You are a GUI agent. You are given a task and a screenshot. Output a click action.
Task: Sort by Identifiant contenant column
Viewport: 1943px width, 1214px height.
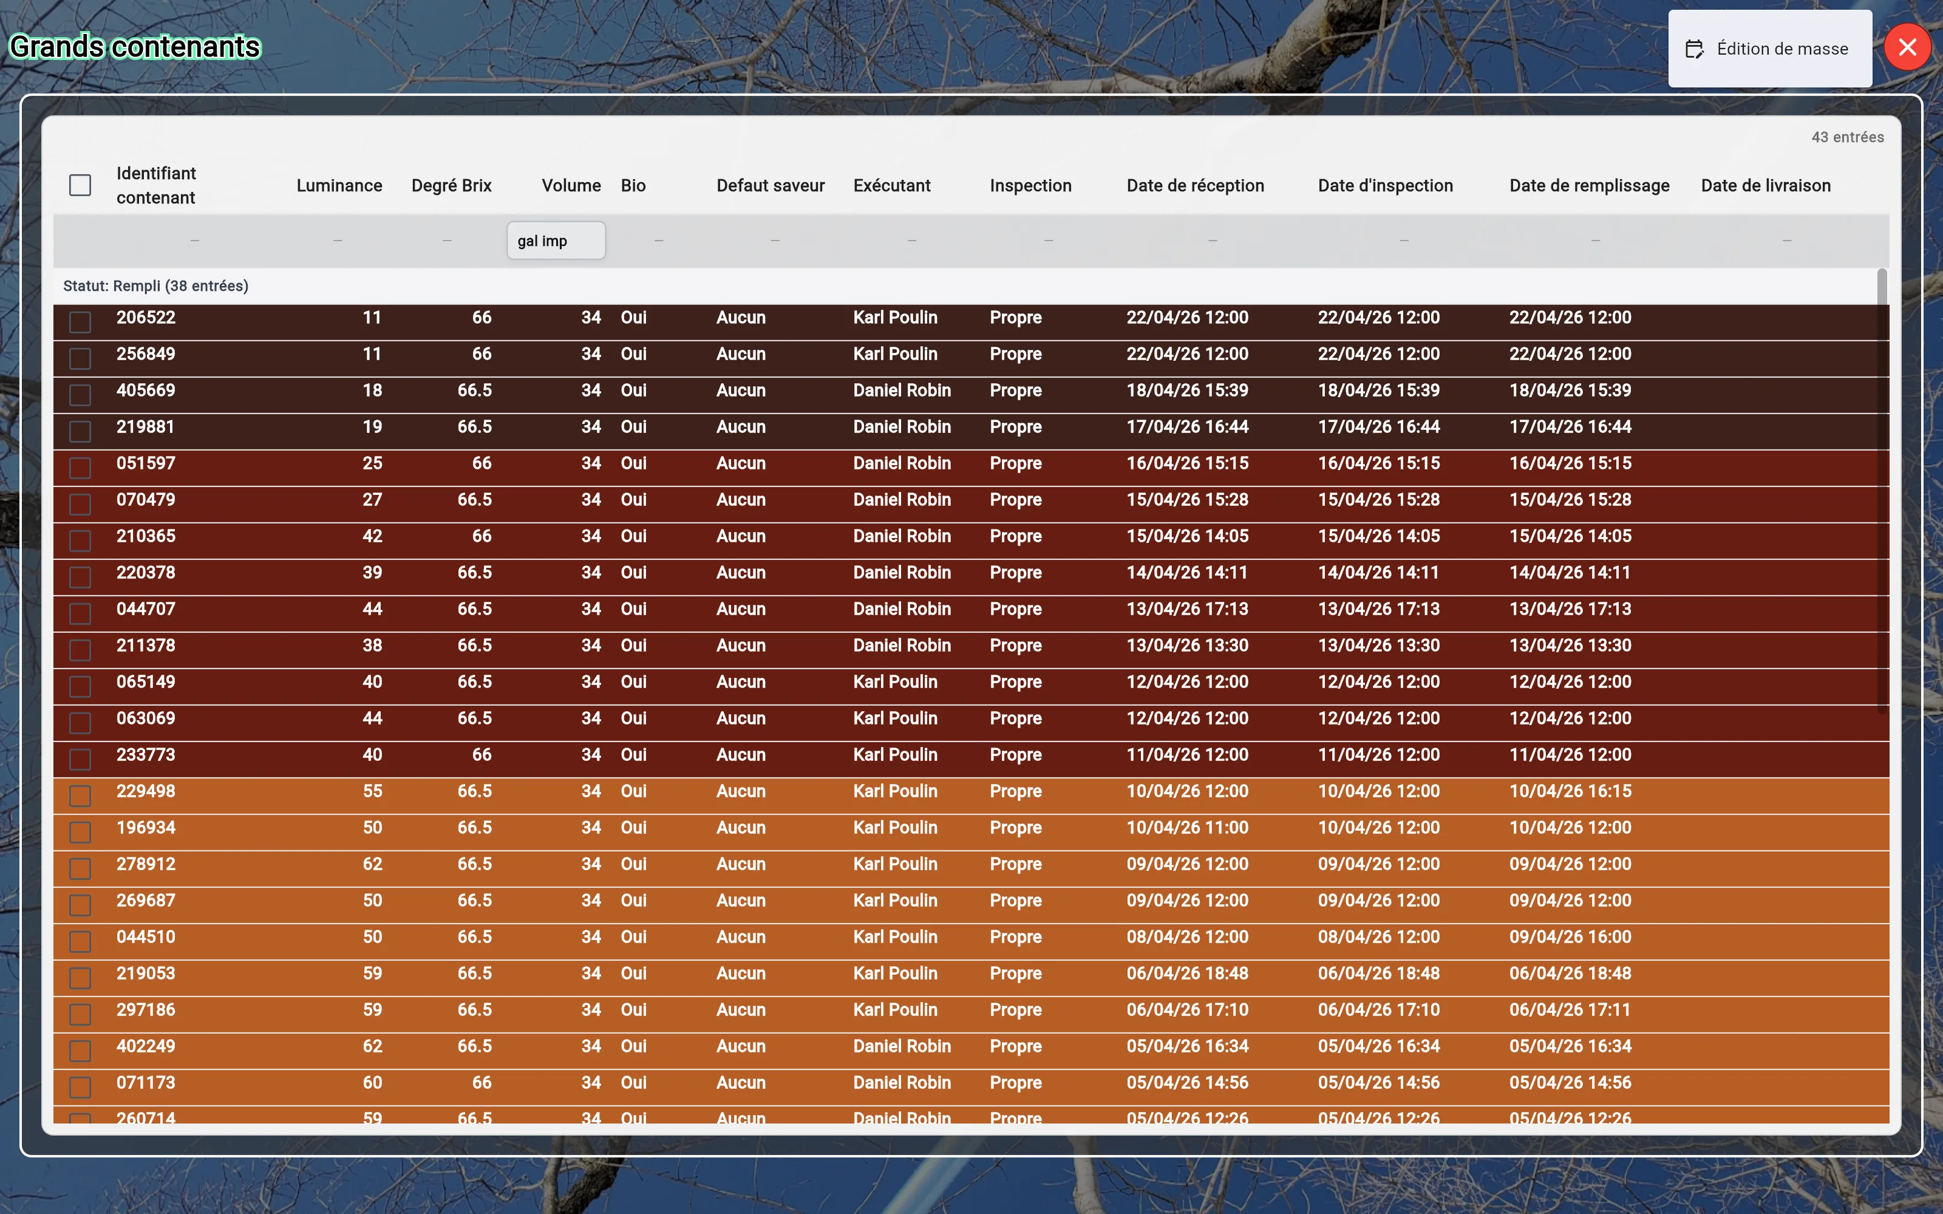[x=157, y=185]
